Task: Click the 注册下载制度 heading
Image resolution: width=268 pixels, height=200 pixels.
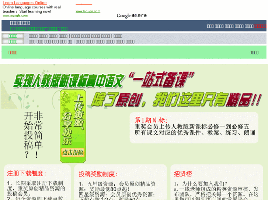Action: pos(27,174)
